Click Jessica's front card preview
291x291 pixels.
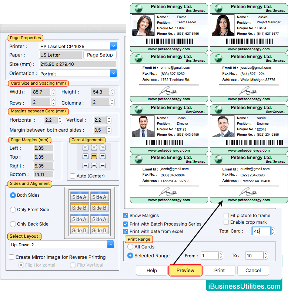tap(249, 28)
